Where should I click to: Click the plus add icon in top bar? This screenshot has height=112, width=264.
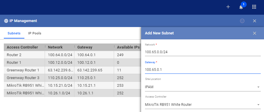click(228, 7)
